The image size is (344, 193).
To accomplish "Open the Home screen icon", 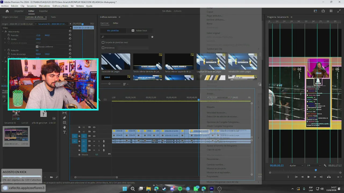I will point(7,11).
